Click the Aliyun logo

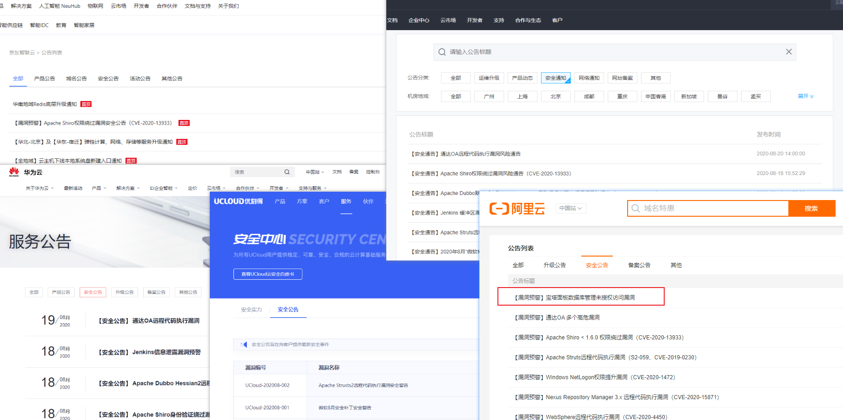pos(517,208)
